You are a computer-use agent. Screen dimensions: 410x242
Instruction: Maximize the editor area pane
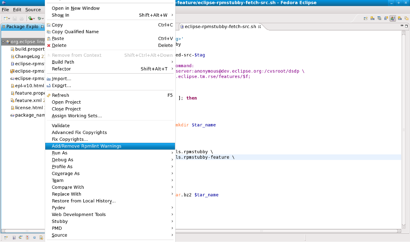coord(406,26)
